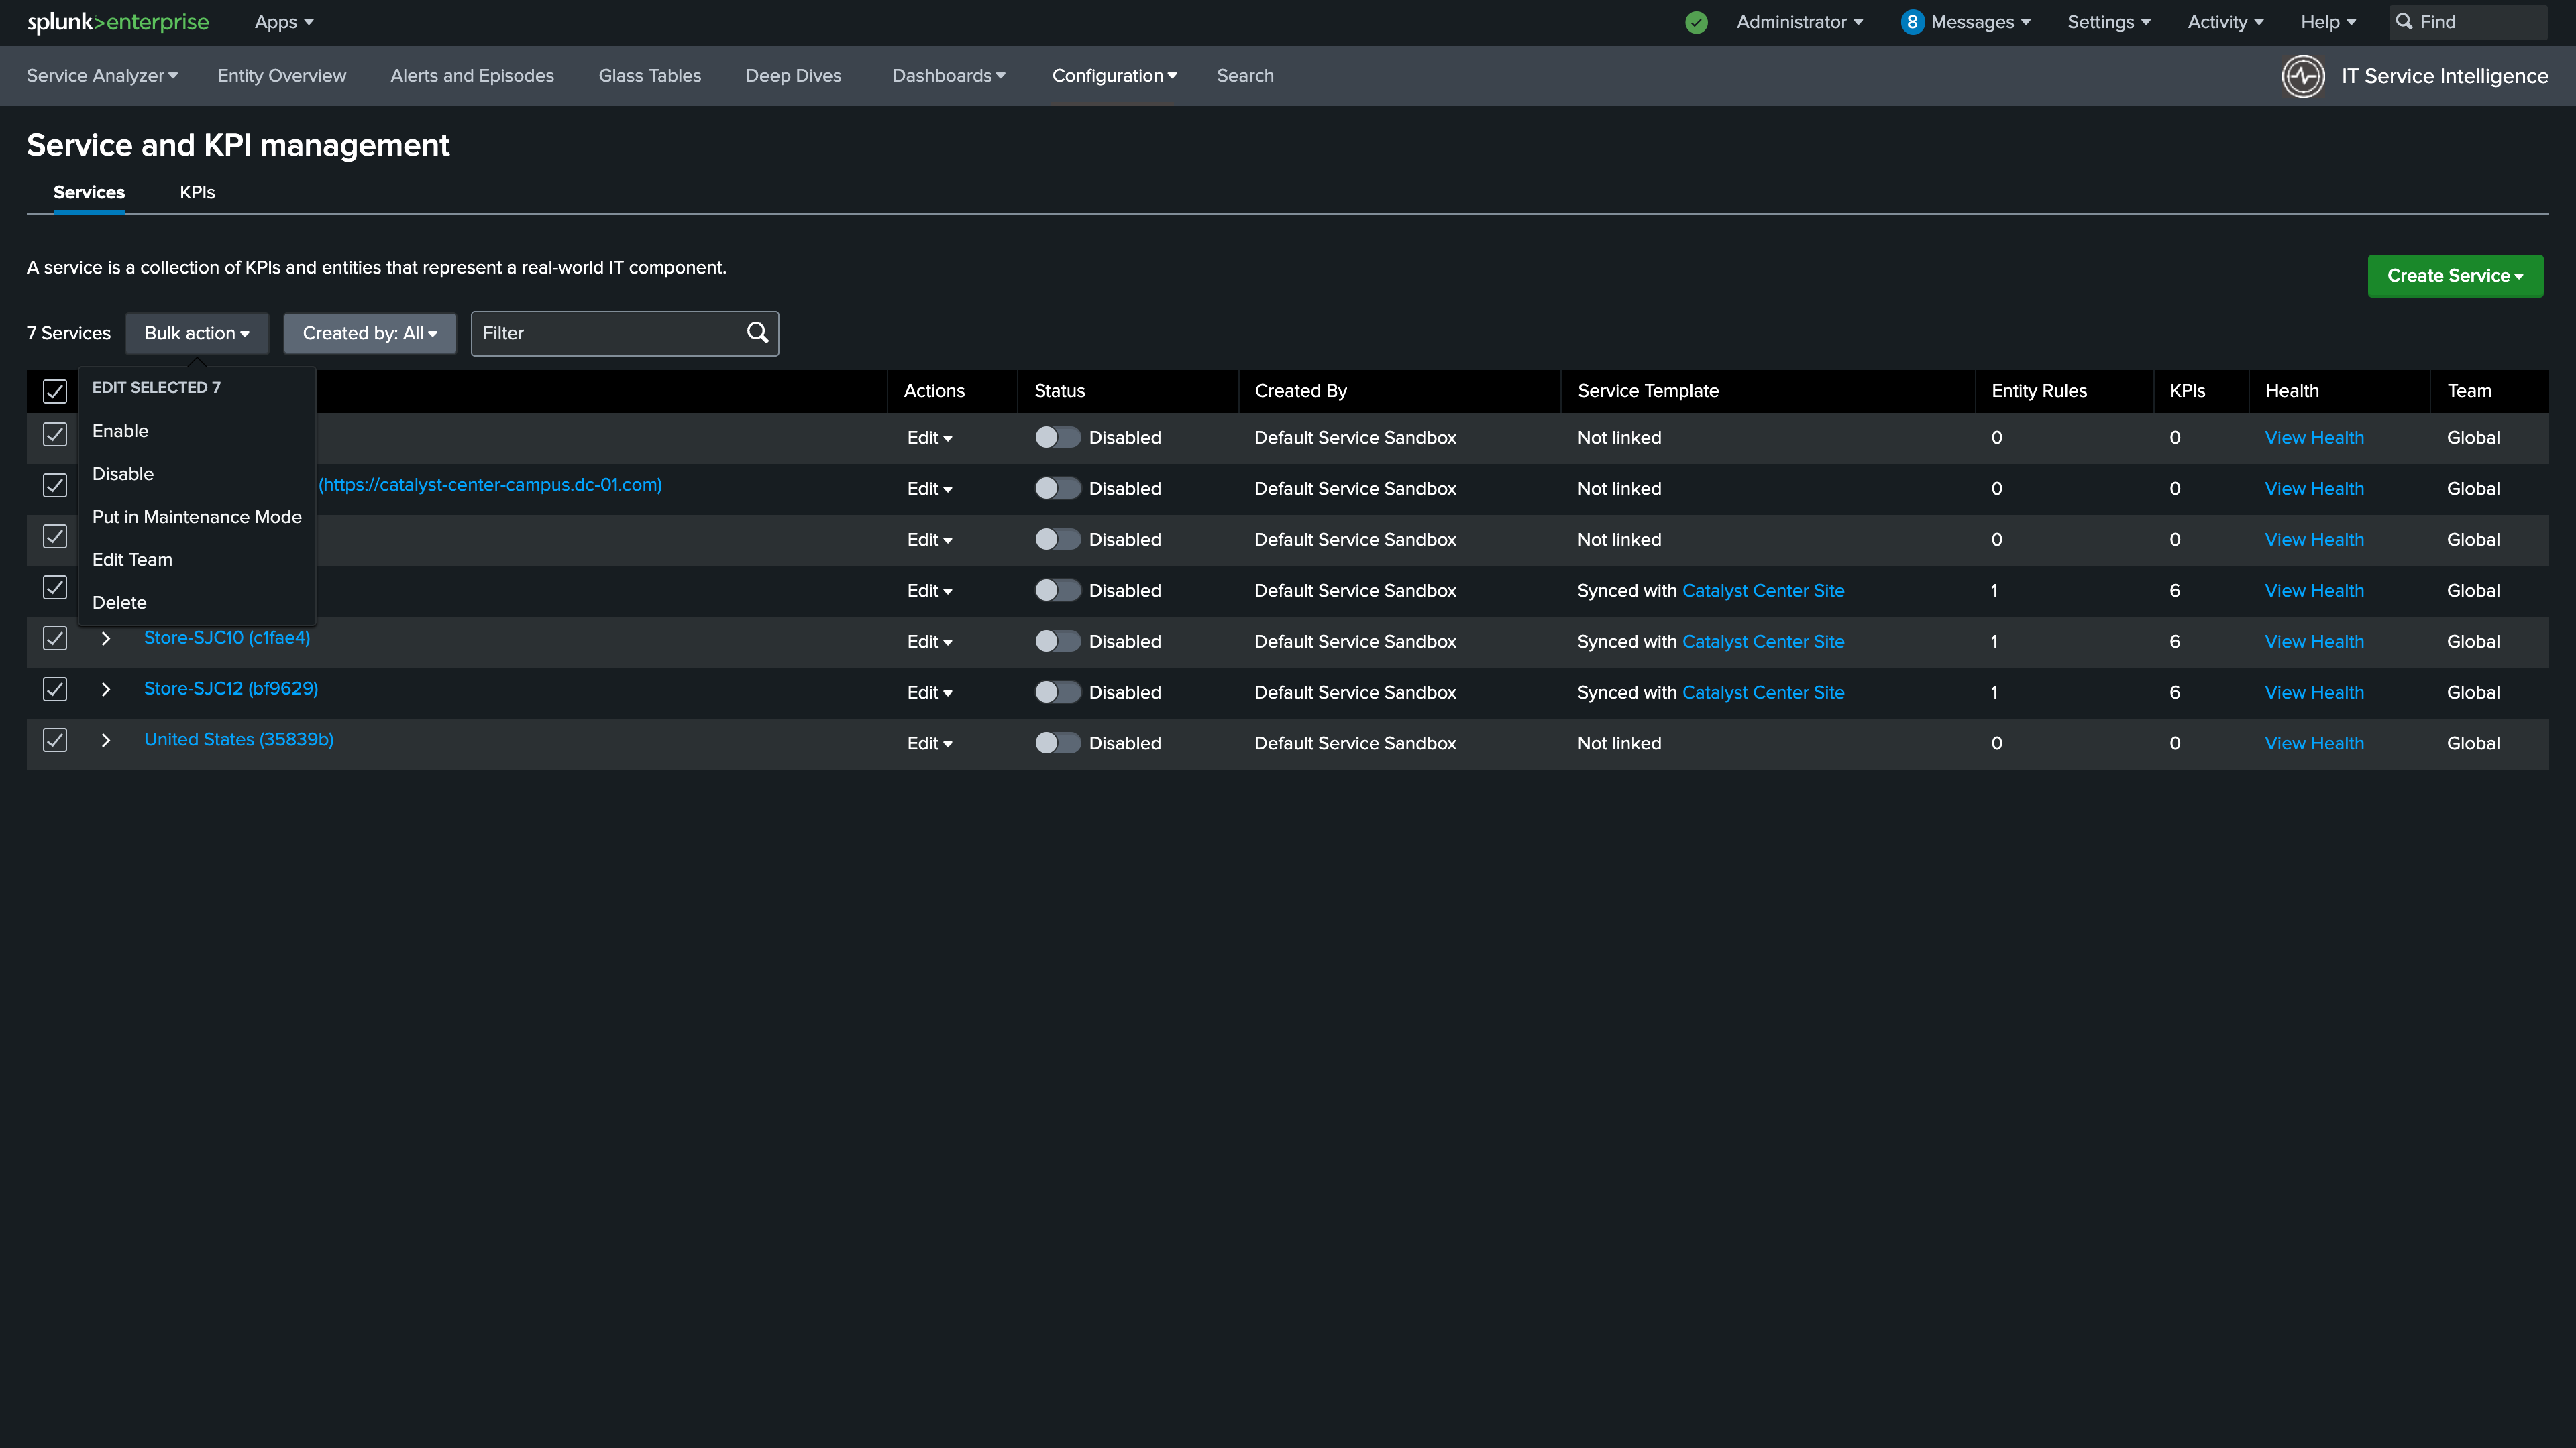Viewport: 2576px width, 1448px height.
Task: Select Put in Maintenance Mode
Action: coord(197,517)
